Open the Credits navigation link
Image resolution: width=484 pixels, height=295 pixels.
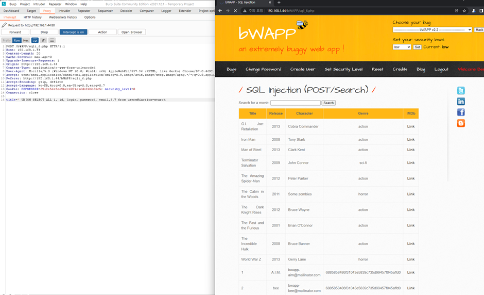coord(400,69)
